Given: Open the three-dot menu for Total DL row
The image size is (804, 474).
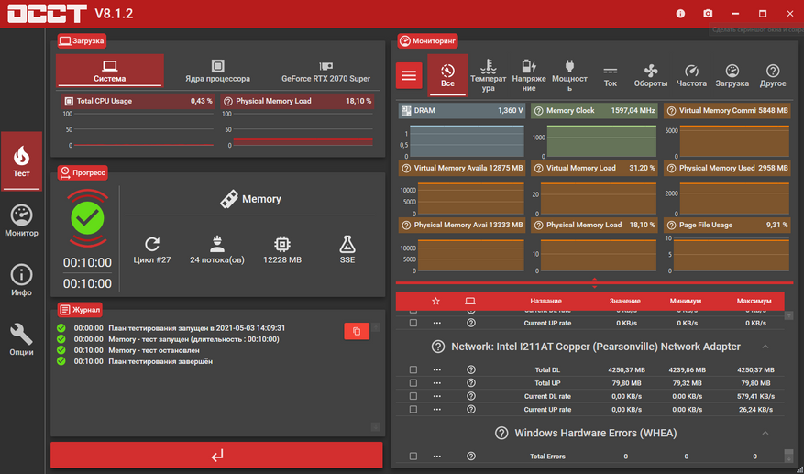Looking at the screenshot, I should tap(437, 370).
